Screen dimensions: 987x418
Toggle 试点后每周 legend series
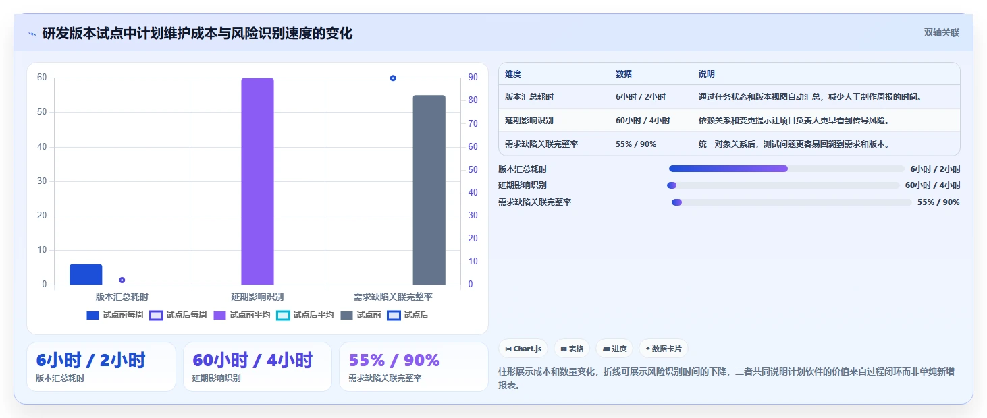tap(178, 315)
